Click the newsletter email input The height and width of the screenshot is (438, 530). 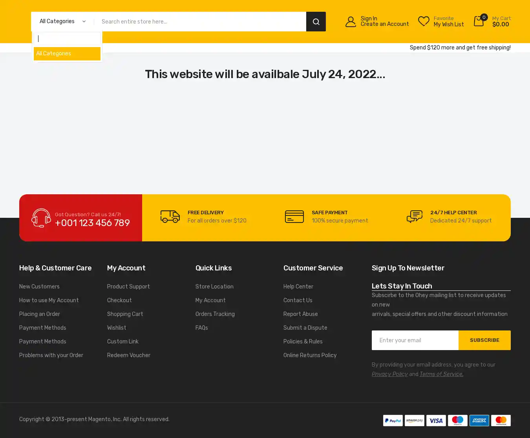click(415, 340)
